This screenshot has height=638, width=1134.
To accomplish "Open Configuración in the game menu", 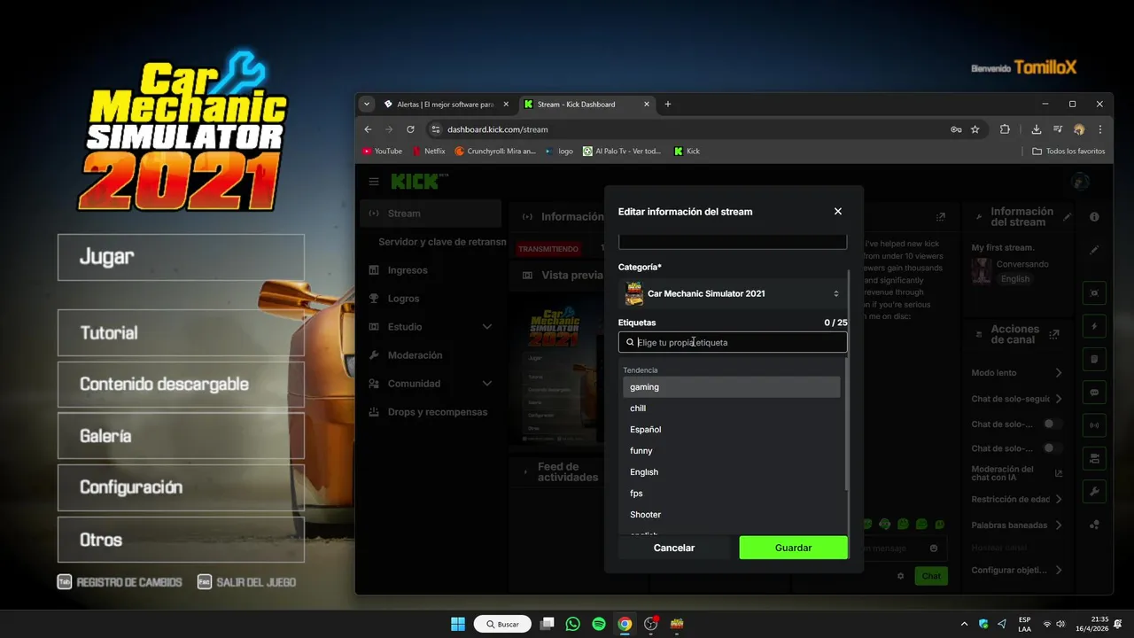I will (x=181, y=487).
